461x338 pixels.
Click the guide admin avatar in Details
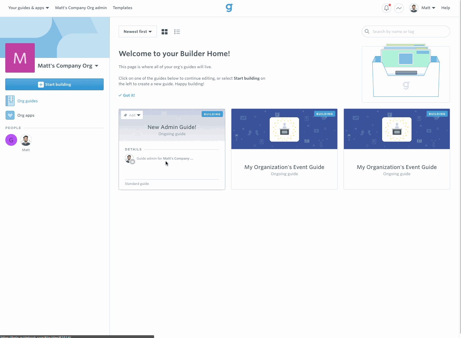coord(130,159)
